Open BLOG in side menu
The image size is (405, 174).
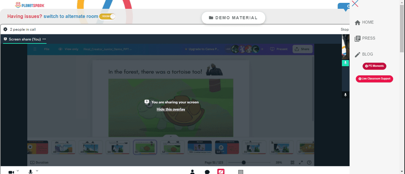tap(364, 54)
